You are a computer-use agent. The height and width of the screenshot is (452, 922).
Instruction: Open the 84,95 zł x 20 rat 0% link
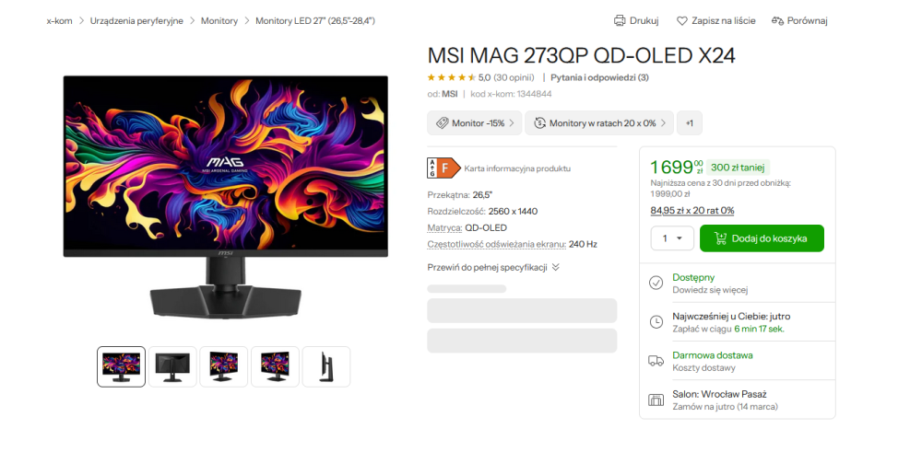pyautogui.click(x=691, y=210)
